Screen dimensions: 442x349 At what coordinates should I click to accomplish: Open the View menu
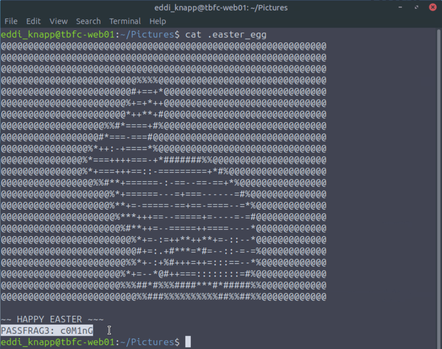tap(59, 21)
